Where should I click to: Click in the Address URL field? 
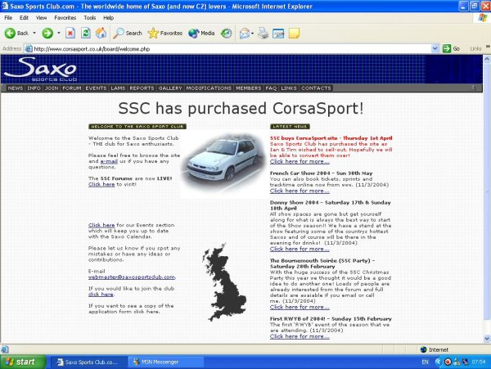tap(232, 49)
